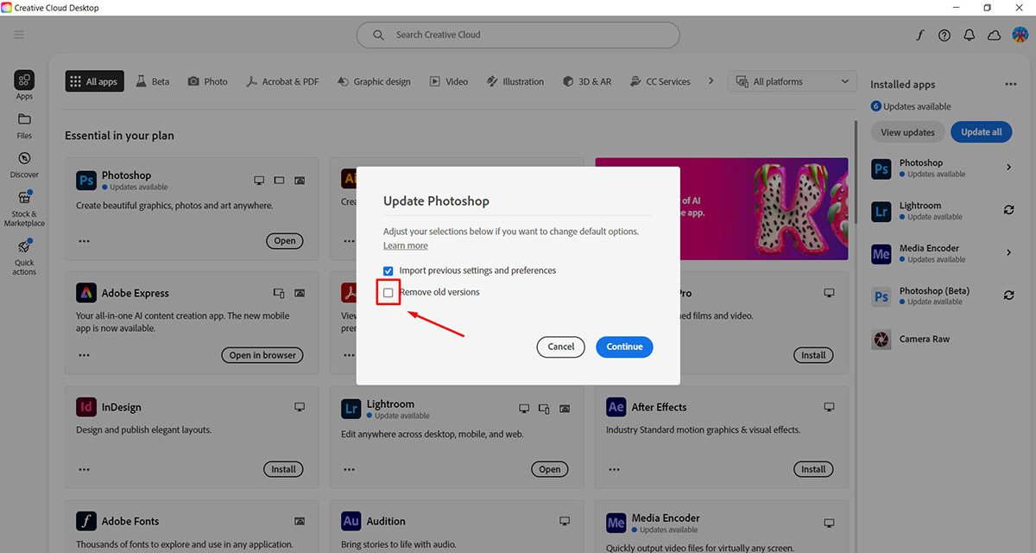The height and width of the screenshot is (553, 1036).
Task: Click the View updates button
Action: [907, 132]
